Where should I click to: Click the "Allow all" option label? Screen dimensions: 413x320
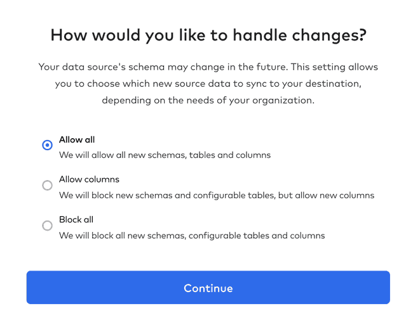77,139
